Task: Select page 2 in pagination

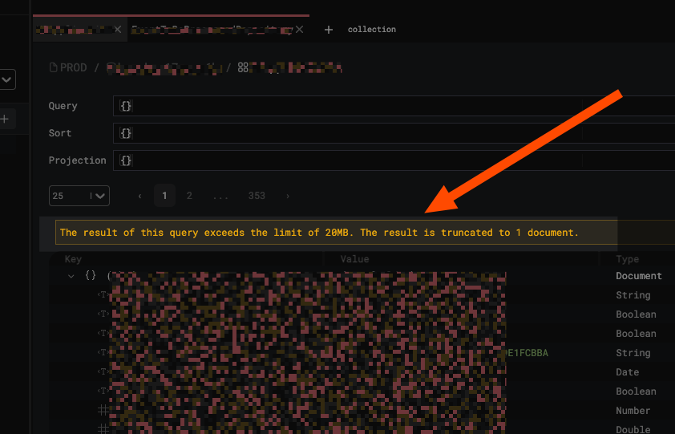Action: pyautogui.click(x=189, y=196)
